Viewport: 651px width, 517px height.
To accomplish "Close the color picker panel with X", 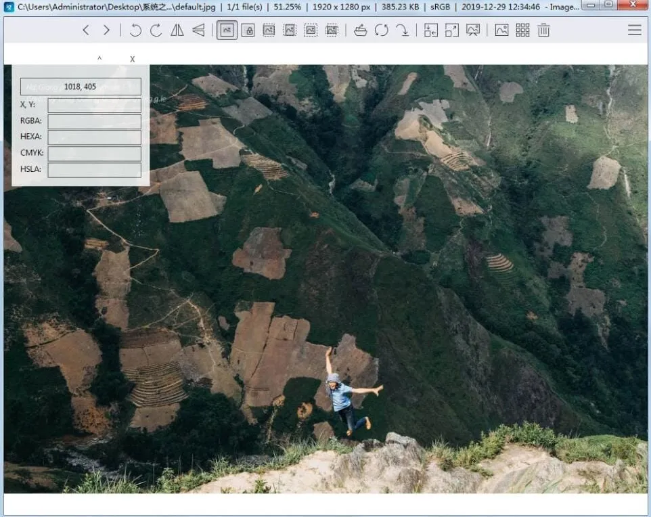I will point(133,60).
